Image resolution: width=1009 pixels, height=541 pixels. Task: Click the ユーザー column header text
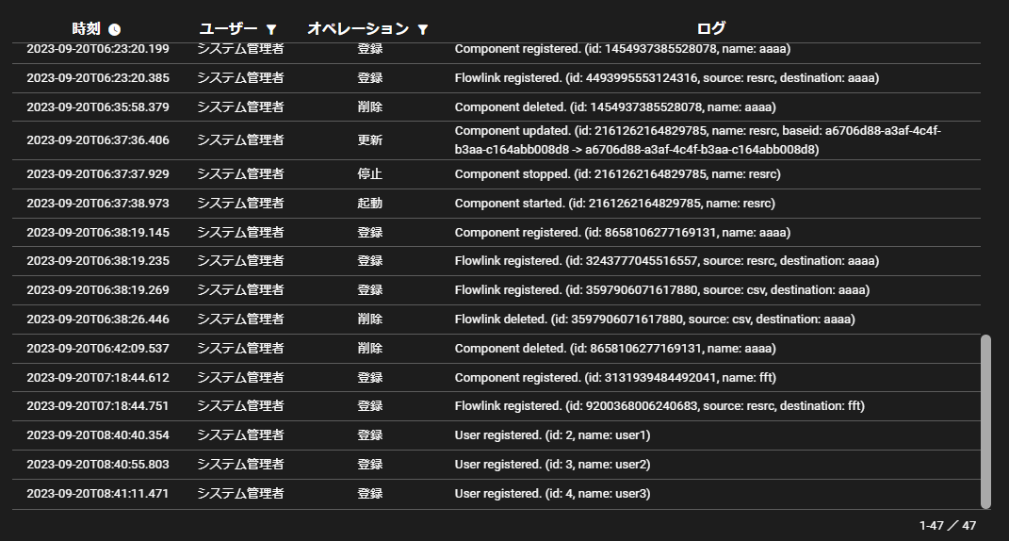click(x=229, y=29)
